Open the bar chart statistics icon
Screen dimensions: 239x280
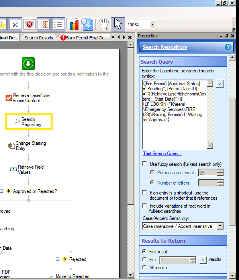72,24
